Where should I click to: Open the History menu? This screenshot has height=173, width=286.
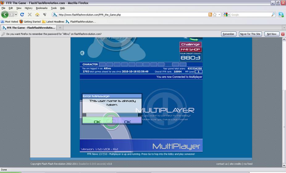point(29,8)
